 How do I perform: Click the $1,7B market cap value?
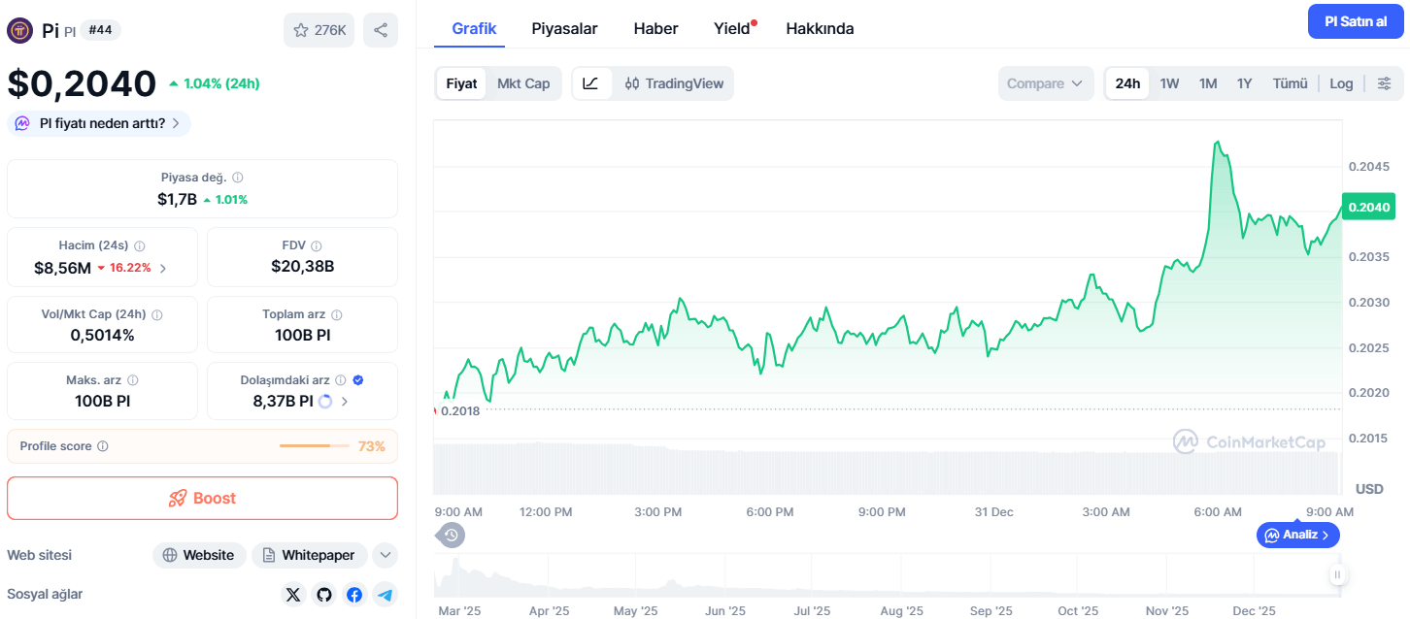click(x=177, y=199)
